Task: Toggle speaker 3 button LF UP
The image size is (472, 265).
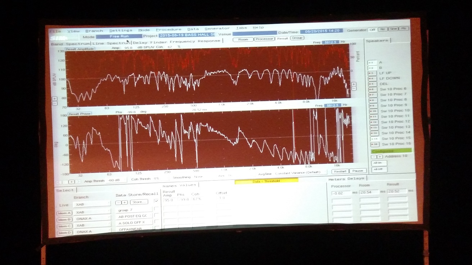Action: coord(372,73)
